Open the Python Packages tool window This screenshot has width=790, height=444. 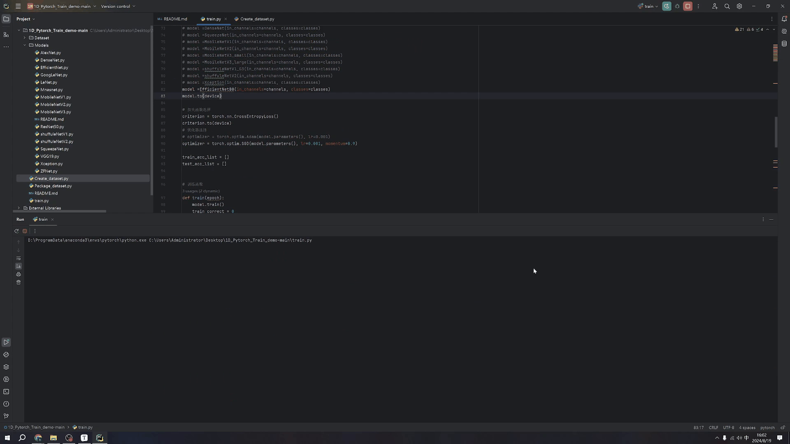tap(6, 367)
